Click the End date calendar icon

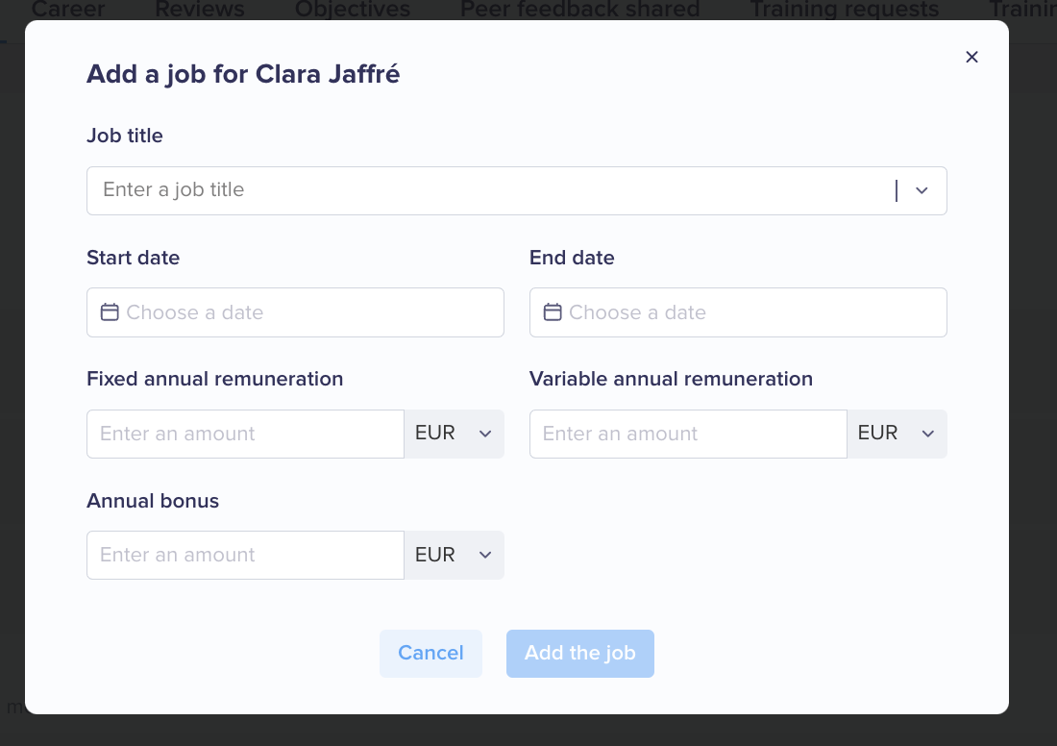click(553, 312)
